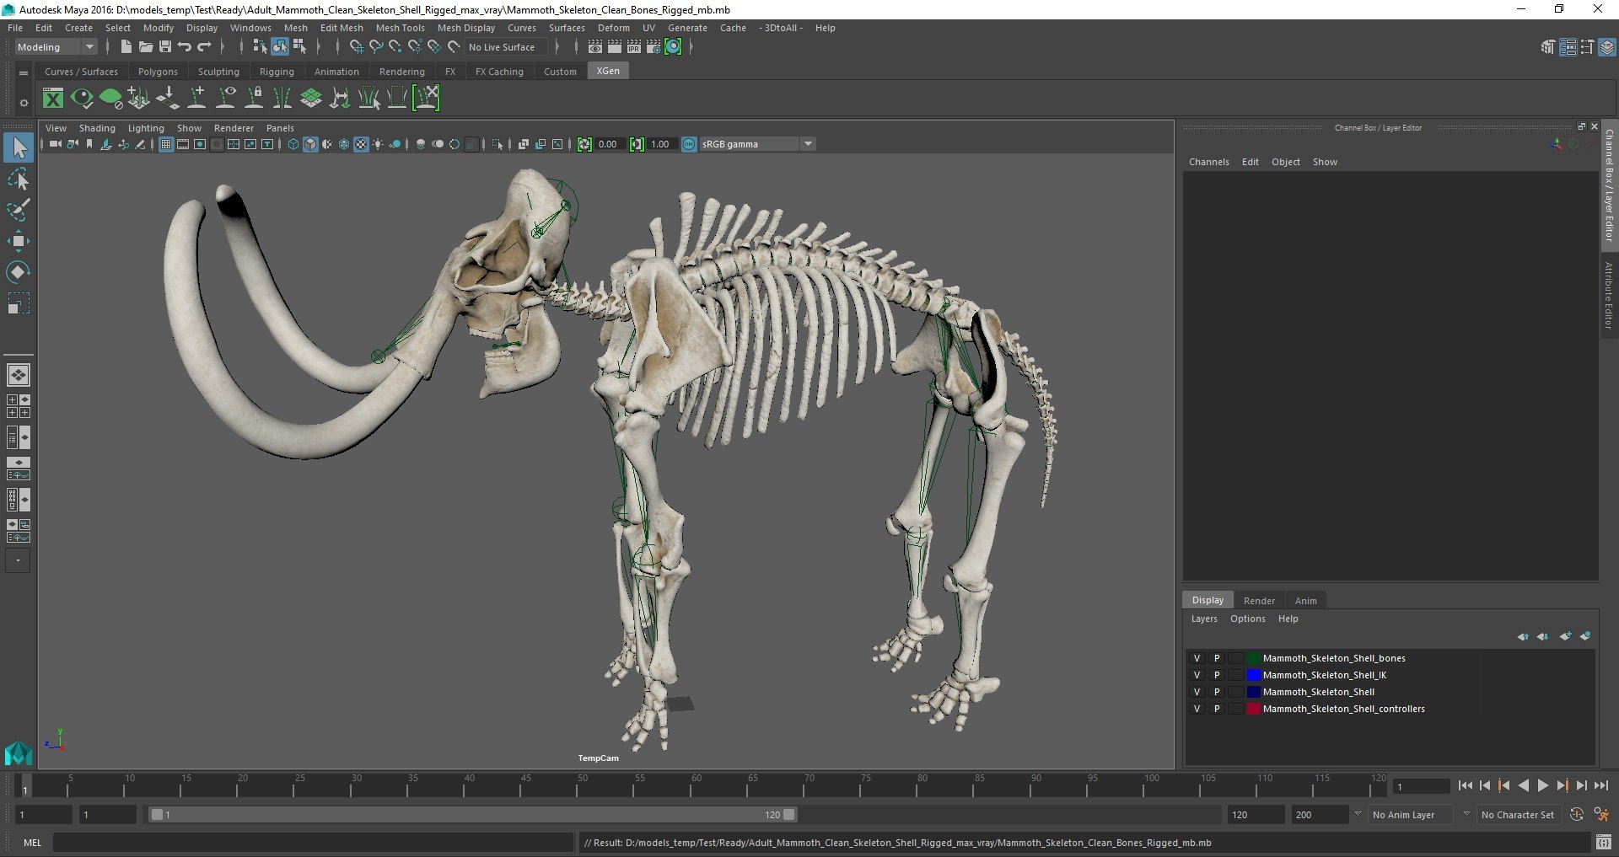Click XGen preview eye shelf icon

tap(82, 99)
